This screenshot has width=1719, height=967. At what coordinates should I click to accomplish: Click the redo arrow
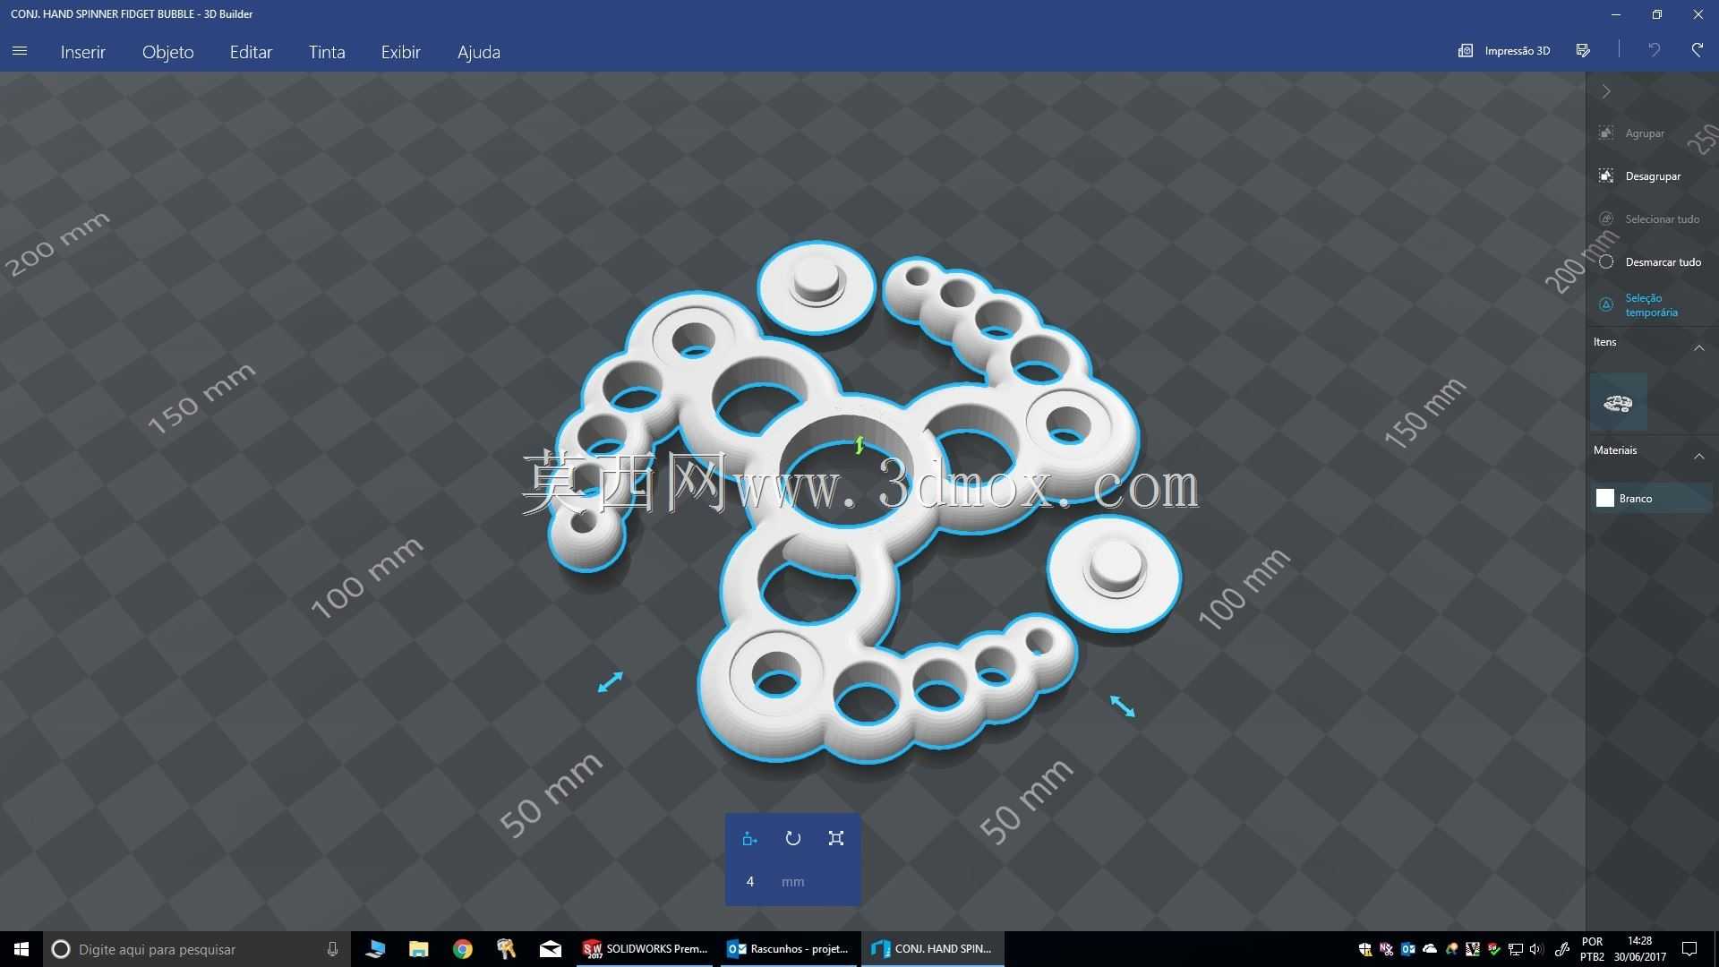pyautogui.click(x=1697, y=50)
